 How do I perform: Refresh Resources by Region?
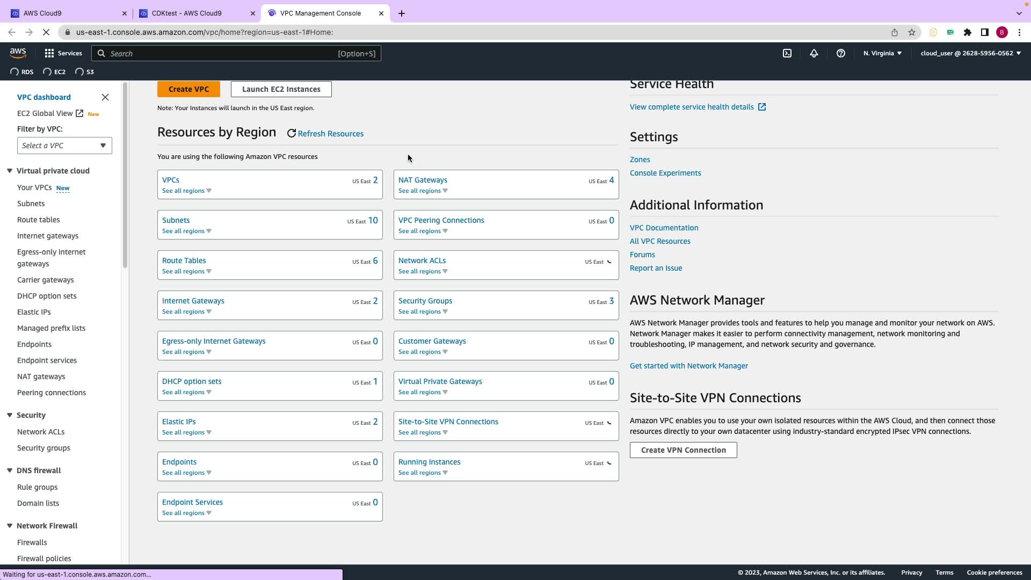(x=325, y=134)
